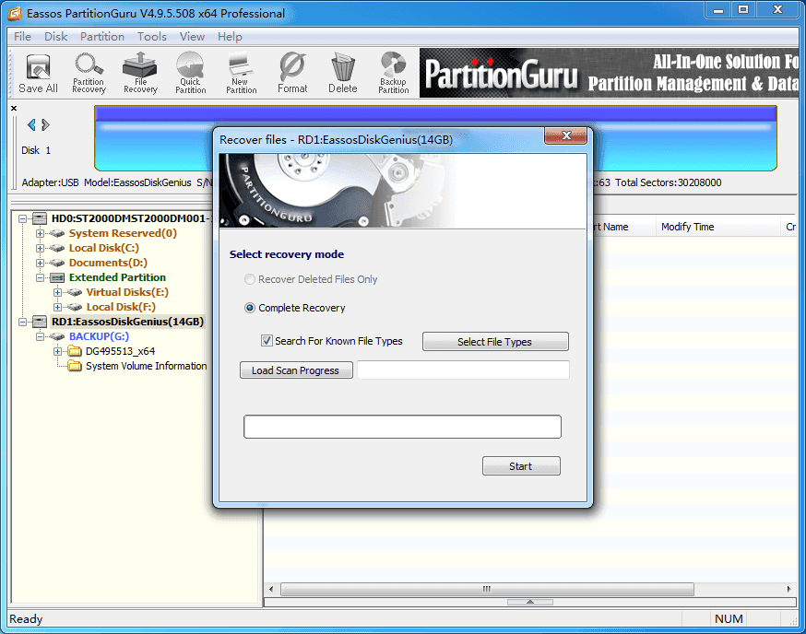
Task: Click the Select File Types button
Action: 495,342
